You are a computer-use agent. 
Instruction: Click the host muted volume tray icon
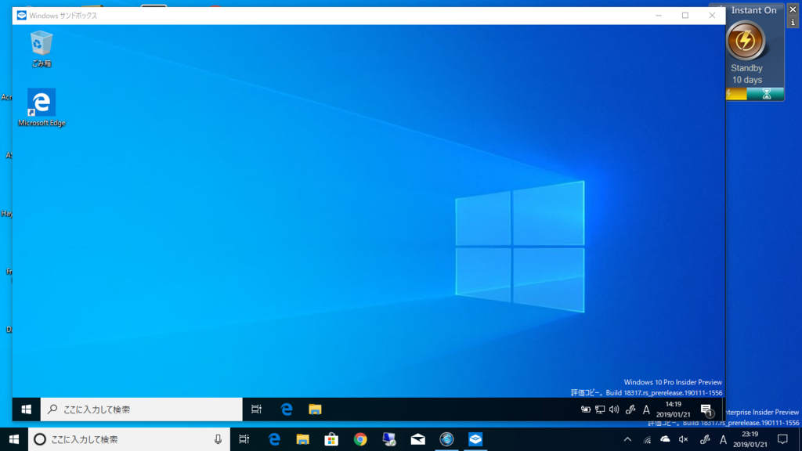[683, 439]
